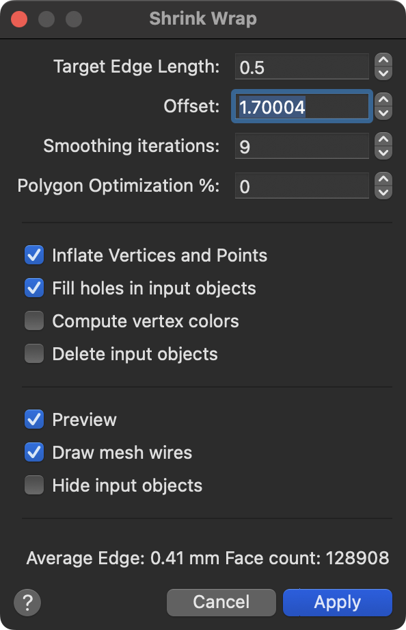Raise Smoothing iterations with up stepper arrow
The width and height of the screenshot is (406, 630).
(x=383, y=139)
